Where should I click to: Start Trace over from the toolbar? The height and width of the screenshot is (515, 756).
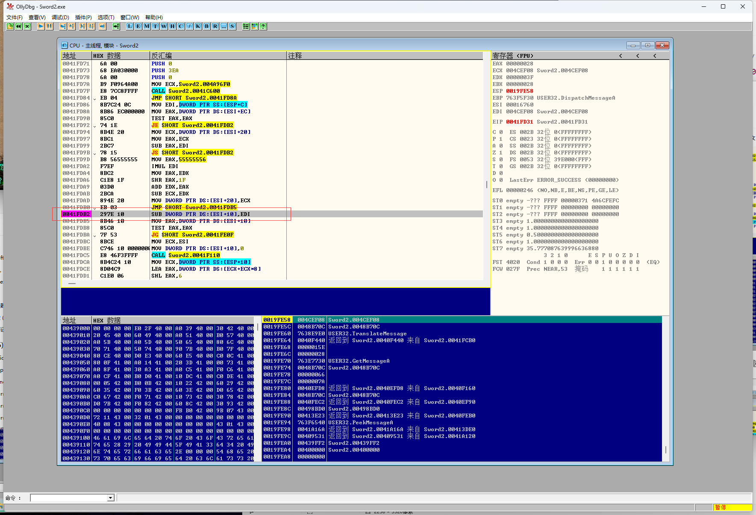click(x=91, y=27)
